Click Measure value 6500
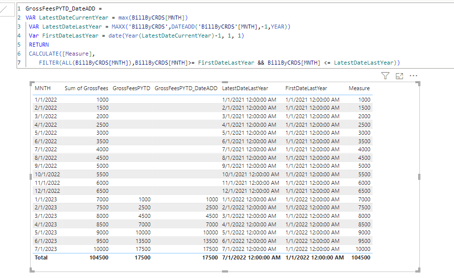 364,191
